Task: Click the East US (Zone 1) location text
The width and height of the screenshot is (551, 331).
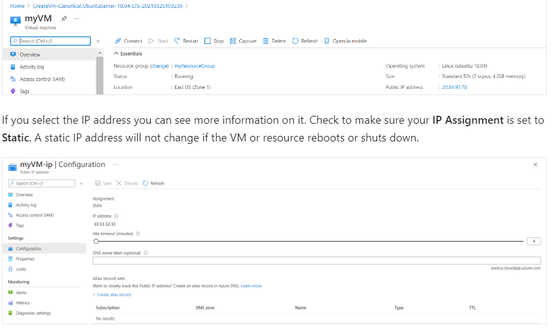Action: pos(193,87)
